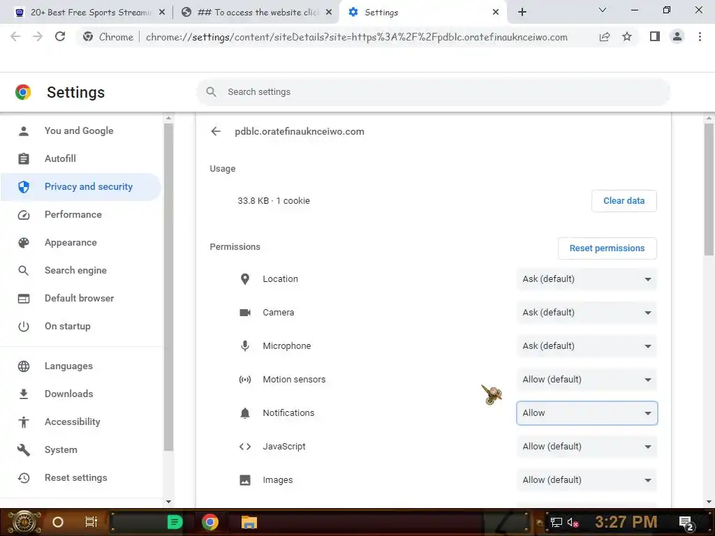Viewport: 715px width, 536px height.
Task: Bookmark this page with the star icon
Action: pyautogui.click(x=627, y=37)
